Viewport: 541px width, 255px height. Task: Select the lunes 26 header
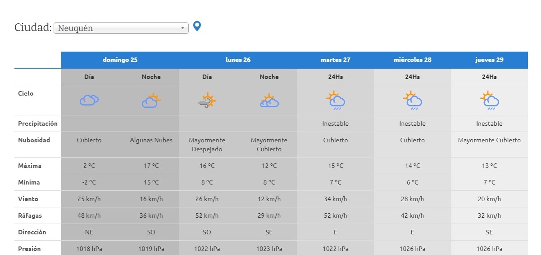(238, 60)
